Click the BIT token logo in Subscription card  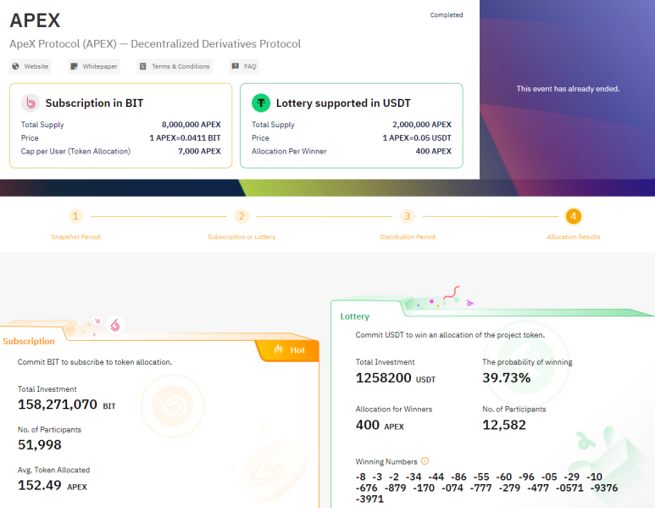pos(31,103)
